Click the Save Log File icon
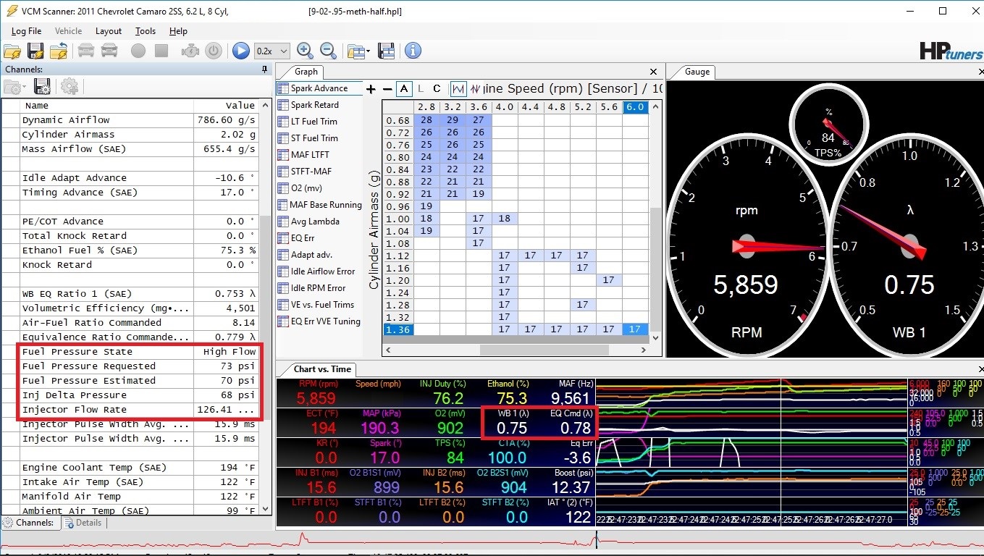Image resolution: width=984 pixels, height=556 pixels. [35, 51]
